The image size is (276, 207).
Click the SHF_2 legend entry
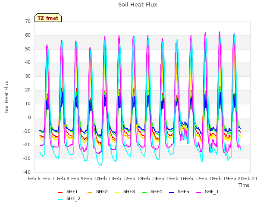69,198
